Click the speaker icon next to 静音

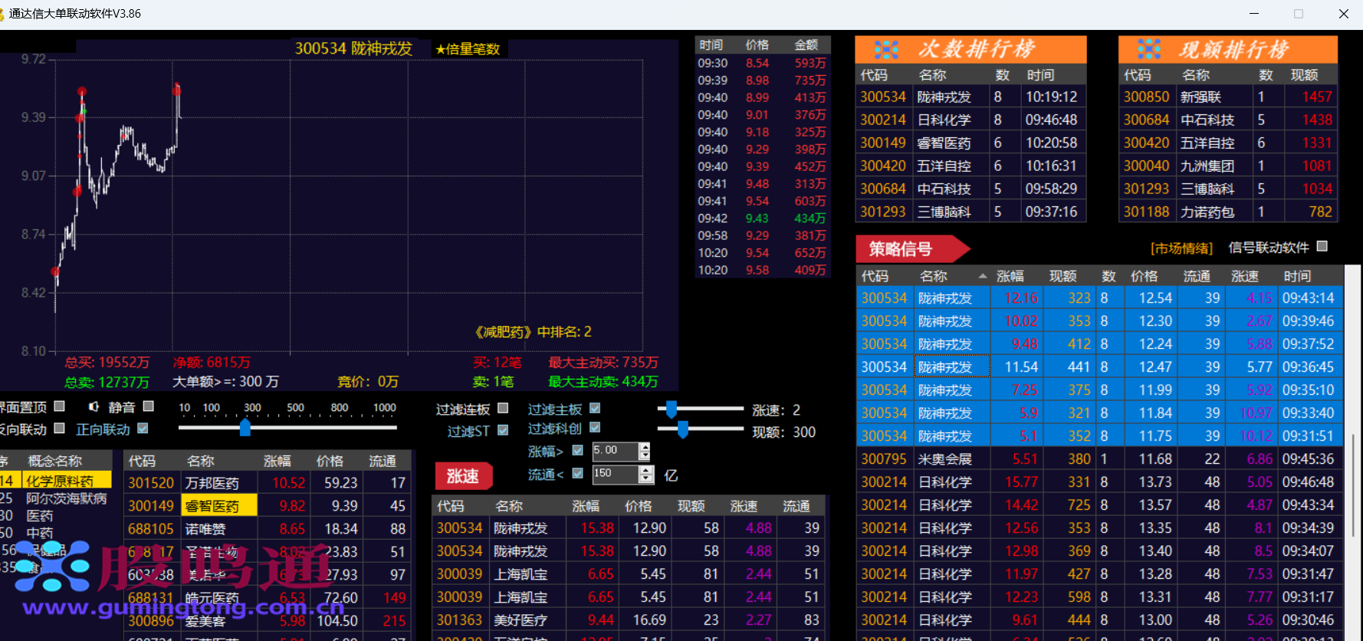pos(94,407)
